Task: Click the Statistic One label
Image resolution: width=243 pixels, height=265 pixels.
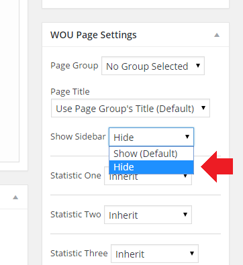Action: tap(76, 176)
